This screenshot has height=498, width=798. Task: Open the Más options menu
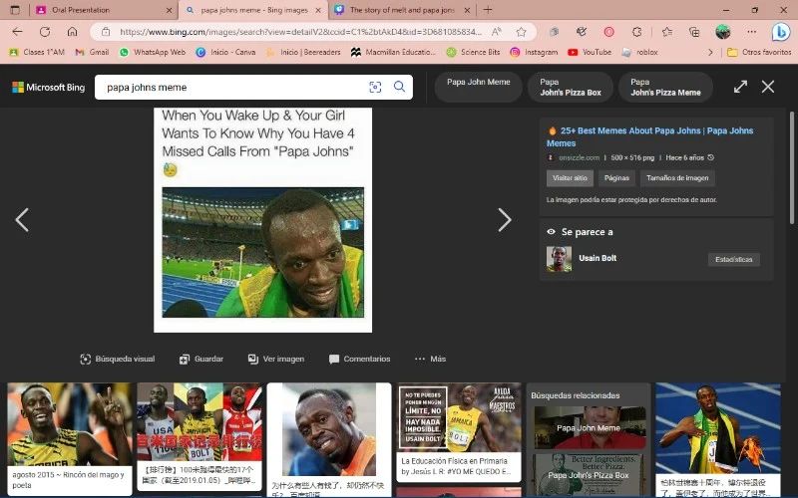[431, 359]
